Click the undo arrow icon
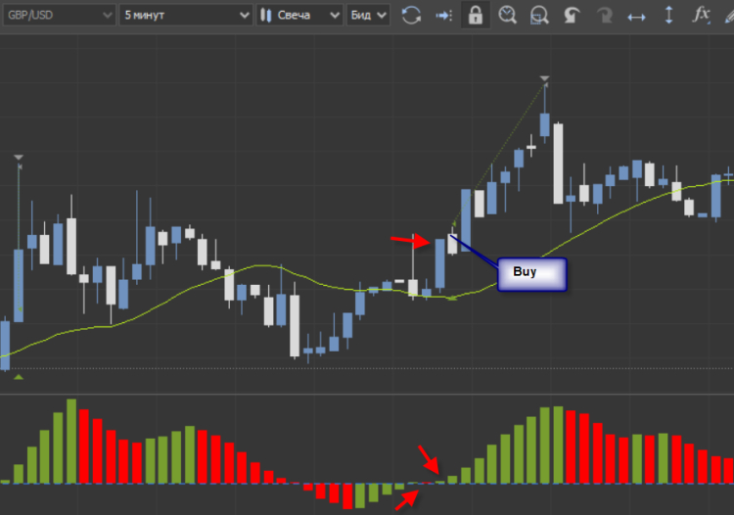The width and height of the screenshot is (734, 515). pos(572,16)
